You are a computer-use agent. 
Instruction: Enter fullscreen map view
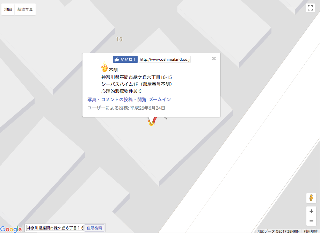click(310, 8)
